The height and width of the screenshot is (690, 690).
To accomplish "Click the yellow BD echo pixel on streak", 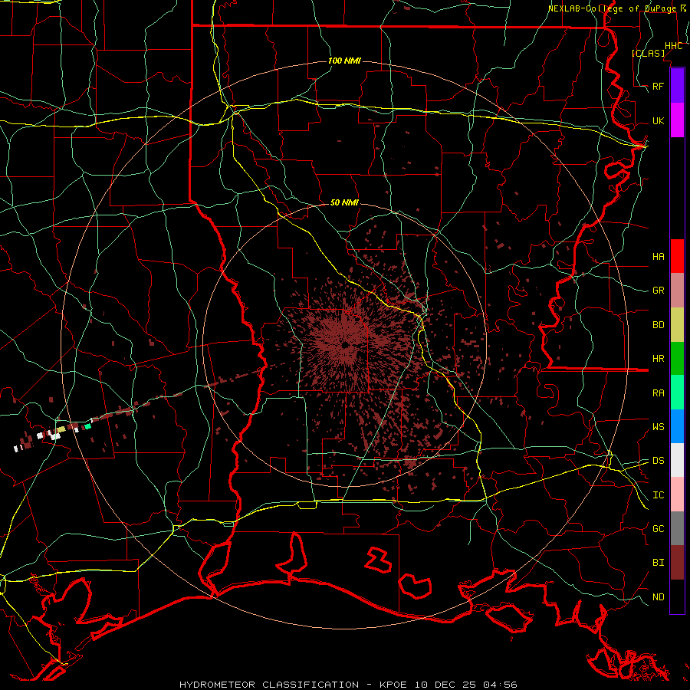I will point(61,429).
